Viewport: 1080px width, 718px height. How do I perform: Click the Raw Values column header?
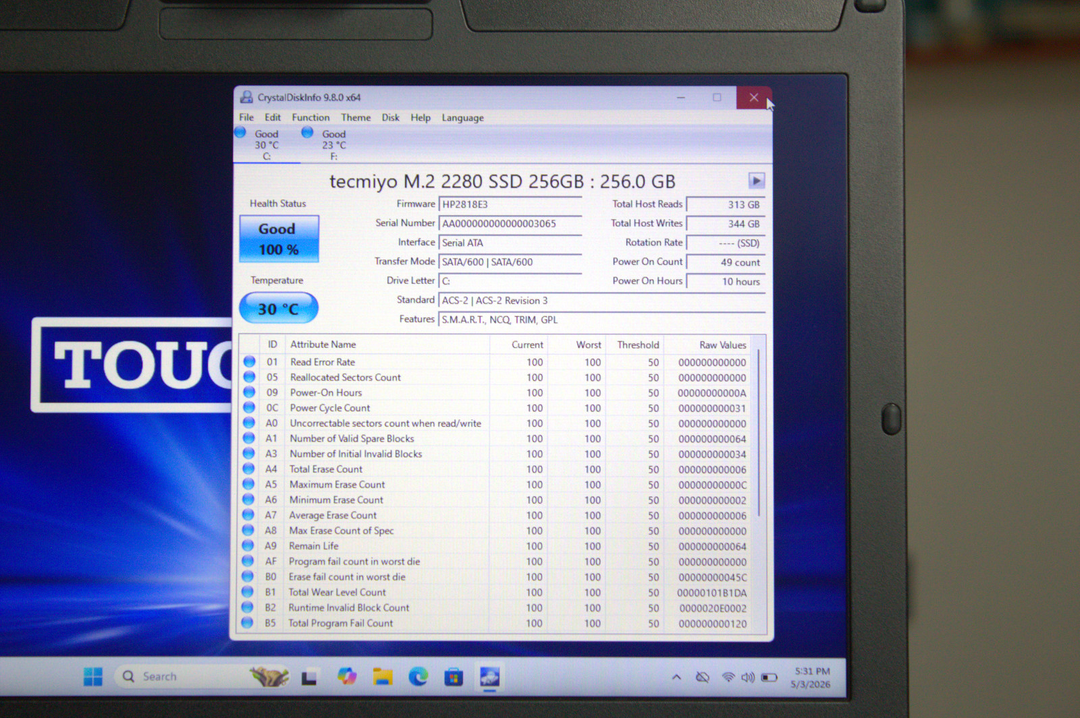coord(708,345)
